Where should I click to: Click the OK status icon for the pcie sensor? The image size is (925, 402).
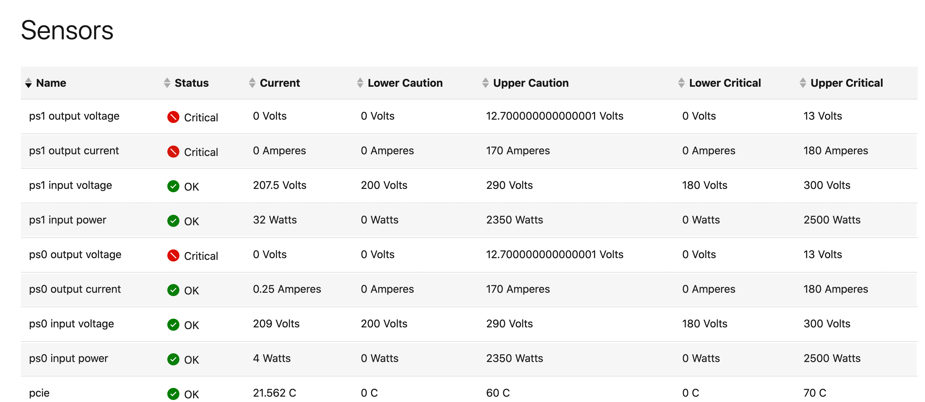pyautogui.click(x=173, y=394)
